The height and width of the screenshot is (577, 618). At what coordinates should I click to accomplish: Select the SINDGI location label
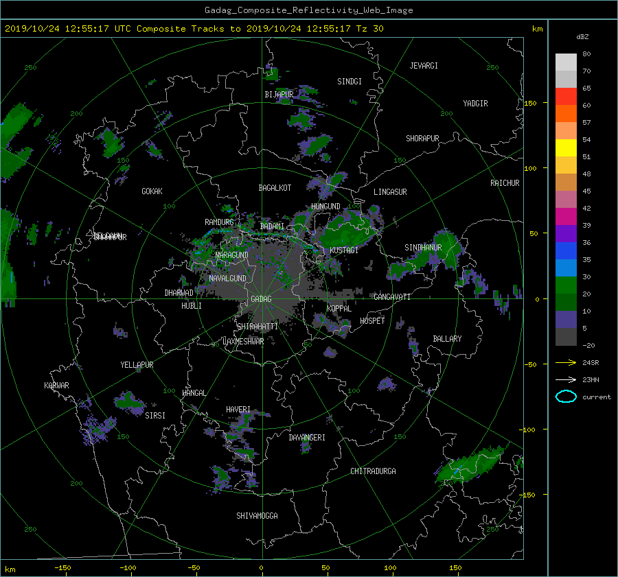[x=350, y=82]
